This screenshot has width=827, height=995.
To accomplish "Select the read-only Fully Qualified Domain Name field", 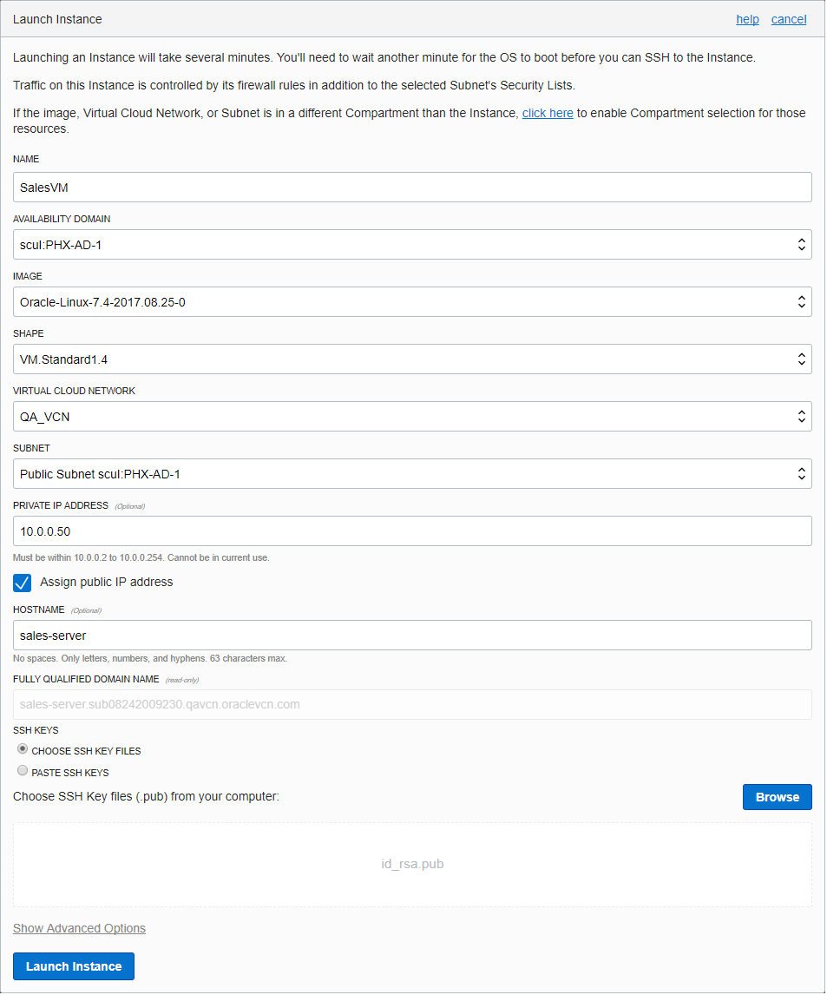I will (x=412, y=704).
